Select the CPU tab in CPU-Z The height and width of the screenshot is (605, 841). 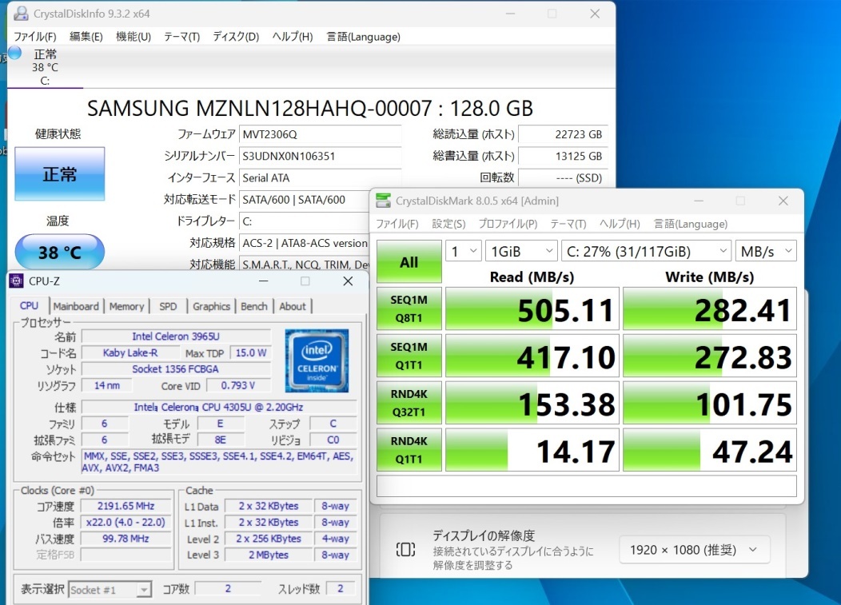29,306
